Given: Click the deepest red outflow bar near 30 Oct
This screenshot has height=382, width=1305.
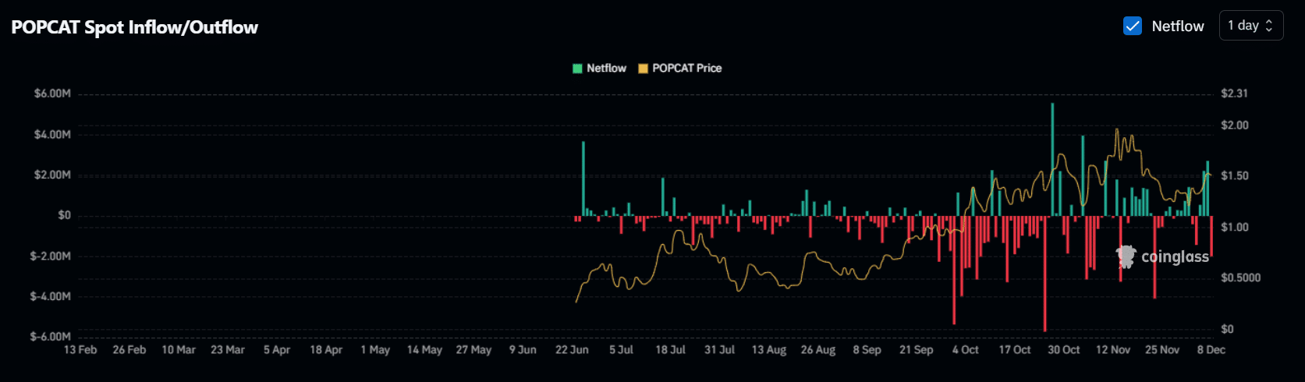Looking at the screenshot, I should (1044, 274).
